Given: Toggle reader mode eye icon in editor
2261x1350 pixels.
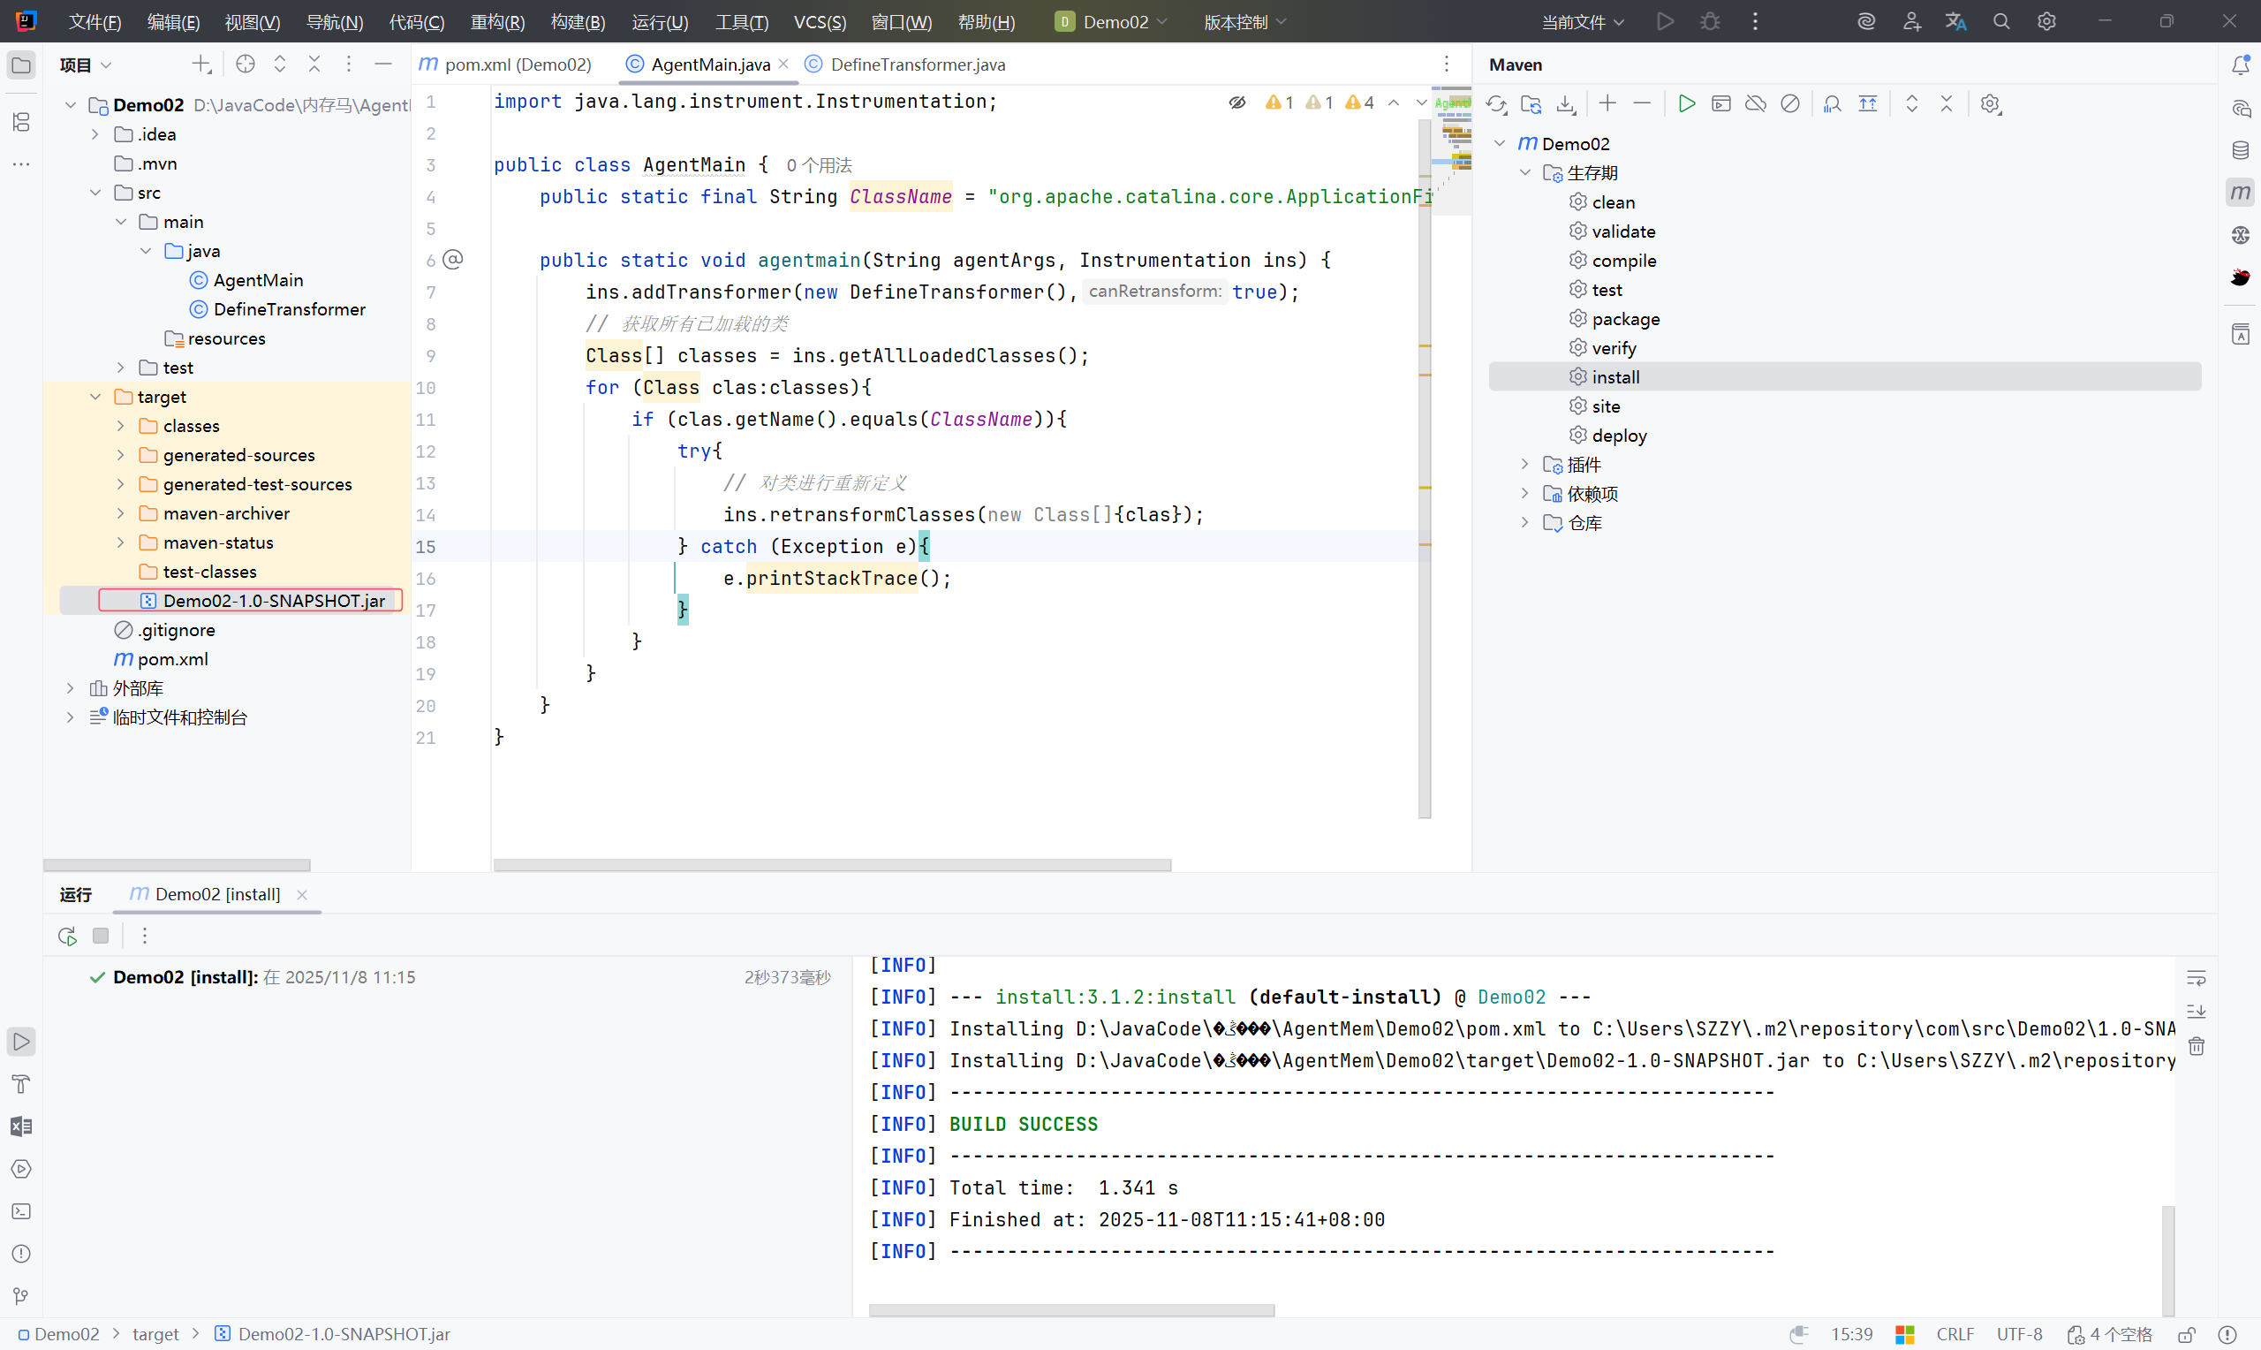Looking at the screenshot, I should 1237,102.
